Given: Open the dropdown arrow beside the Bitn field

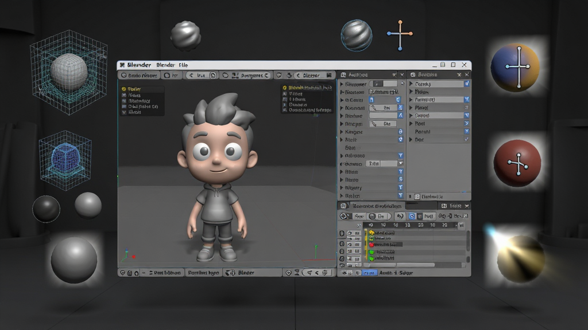Looking at the screenshot, I should coord(400,163).
